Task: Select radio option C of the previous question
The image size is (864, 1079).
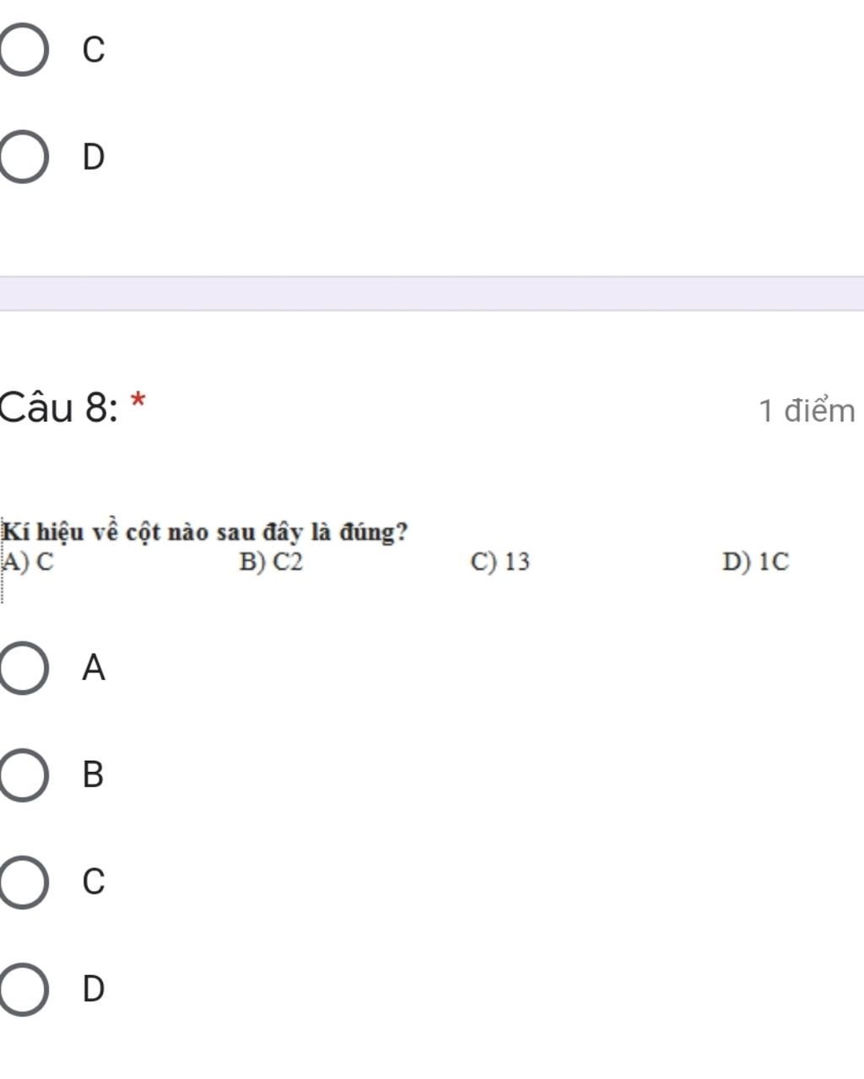Action: [x=23, y=50]
